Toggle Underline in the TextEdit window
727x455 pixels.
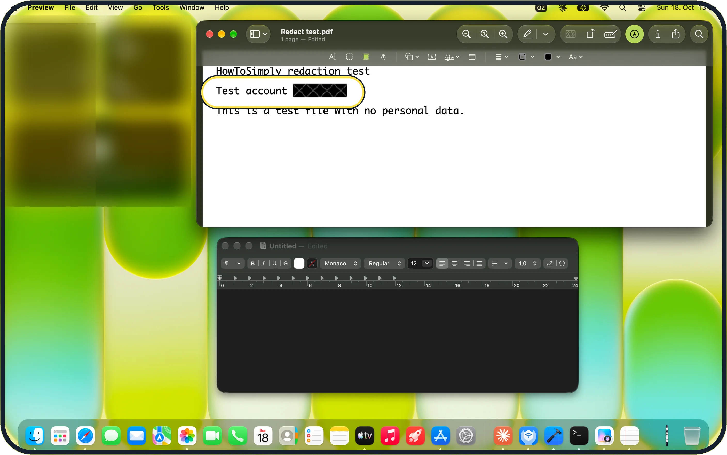coord(274,264)
